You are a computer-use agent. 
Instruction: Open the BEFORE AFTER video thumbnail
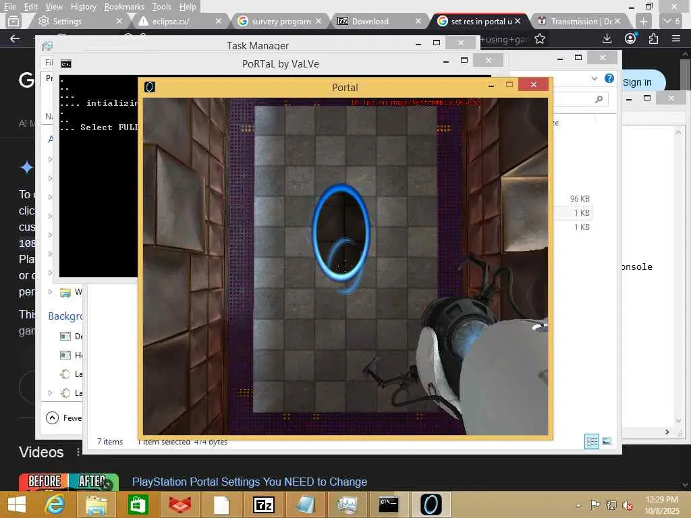click(x=68, y=482)
